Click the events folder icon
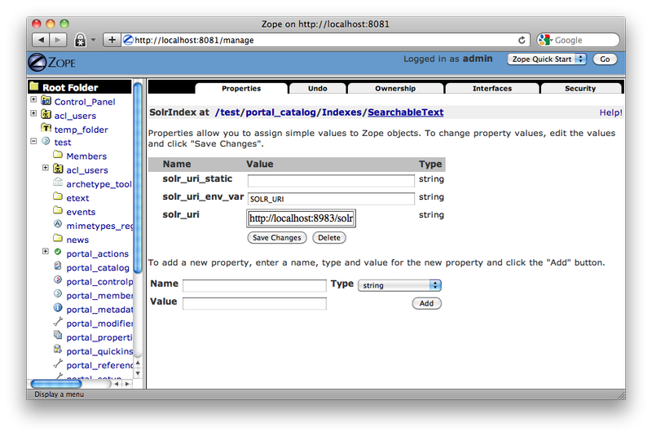Image resolution: width=652 pixels, height=436 pixels. [x=58, y=211]
